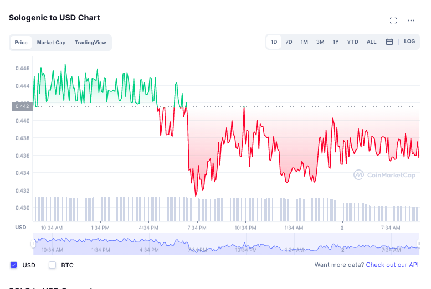Click the CoinMarketCap watermark logo
This screenshot has height=289, width=431.
point(384,175)
